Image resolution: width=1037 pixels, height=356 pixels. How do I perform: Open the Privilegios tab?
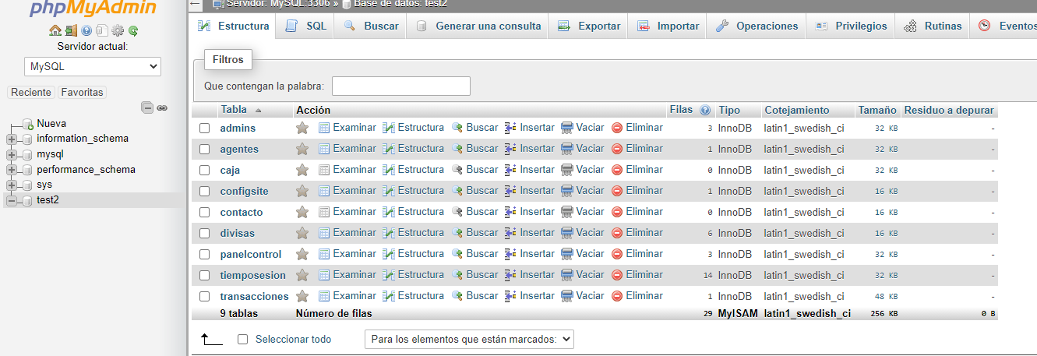pos(851,26)
